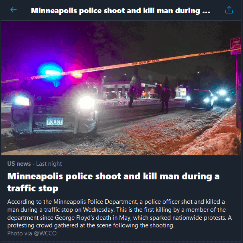243x243 pixels.
Task: Open the share menu icon
Action: click(x=229, y=10)
